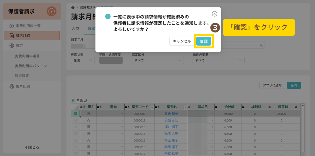Open 帳票印刷 via the printer icon
315x156 pixels.
coord(12,86)
